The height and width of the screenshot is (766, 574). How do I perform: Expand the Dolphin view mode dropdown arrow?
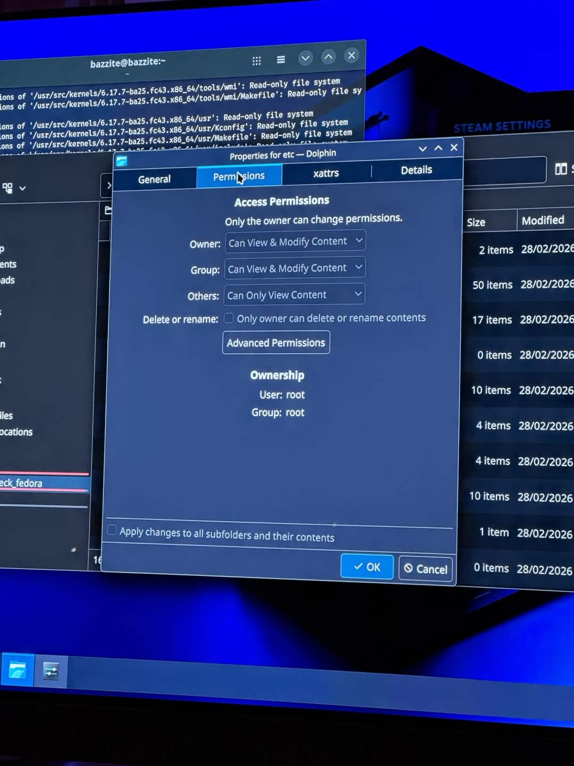22,188
